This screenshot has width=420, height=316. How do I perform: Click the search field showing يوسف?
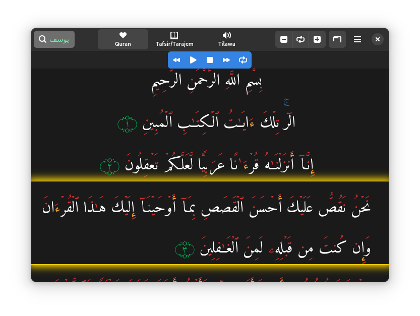pos(54,39)
